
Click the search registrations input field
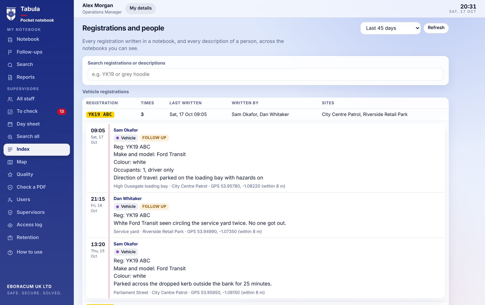pyautogui.click(x=265, y=74)
